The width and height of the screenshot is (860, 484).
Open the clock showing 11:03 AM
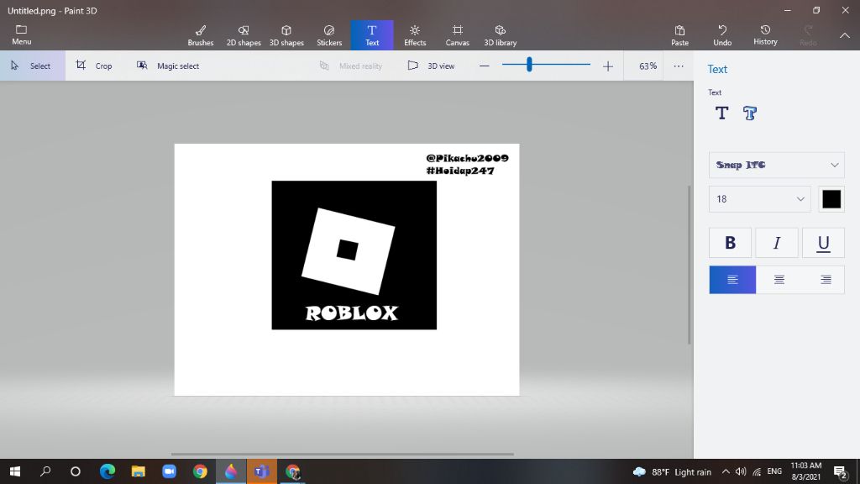(805, 472)
